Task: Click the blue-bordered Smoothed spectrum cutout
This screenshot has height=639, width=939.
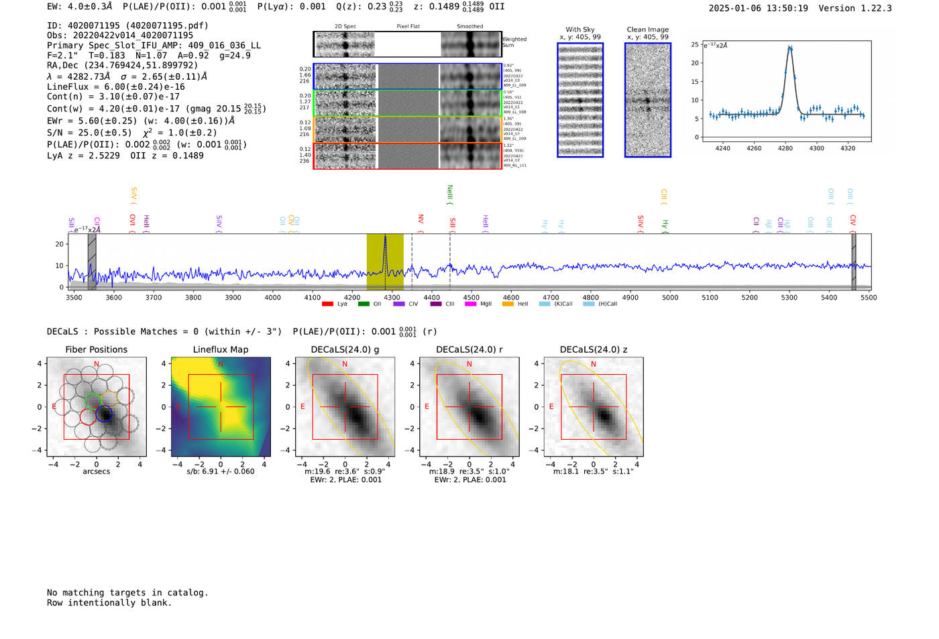Action: click(x=470, y=76)
